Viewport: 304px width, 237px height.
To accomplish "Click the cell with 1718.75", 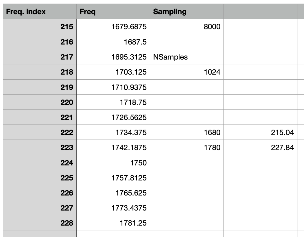I will [x=113, y=102].
